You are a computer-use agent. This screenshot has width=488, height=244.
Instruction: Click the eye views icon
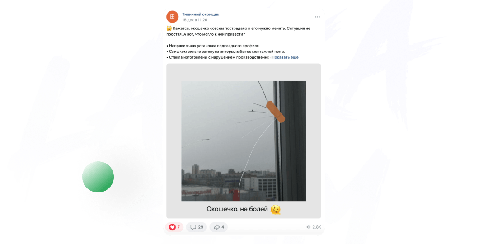point(309,227)
